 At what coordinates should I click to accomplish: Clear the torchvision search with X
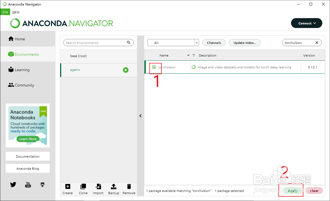(x=317, y=43)
